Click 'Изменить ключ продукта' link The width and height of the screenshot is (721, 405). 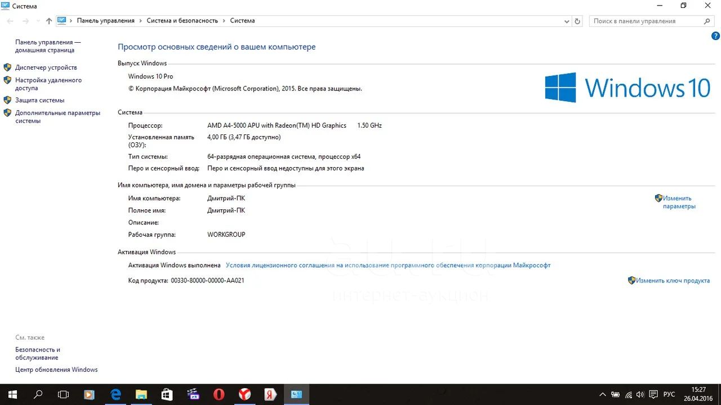pos(673,280)
